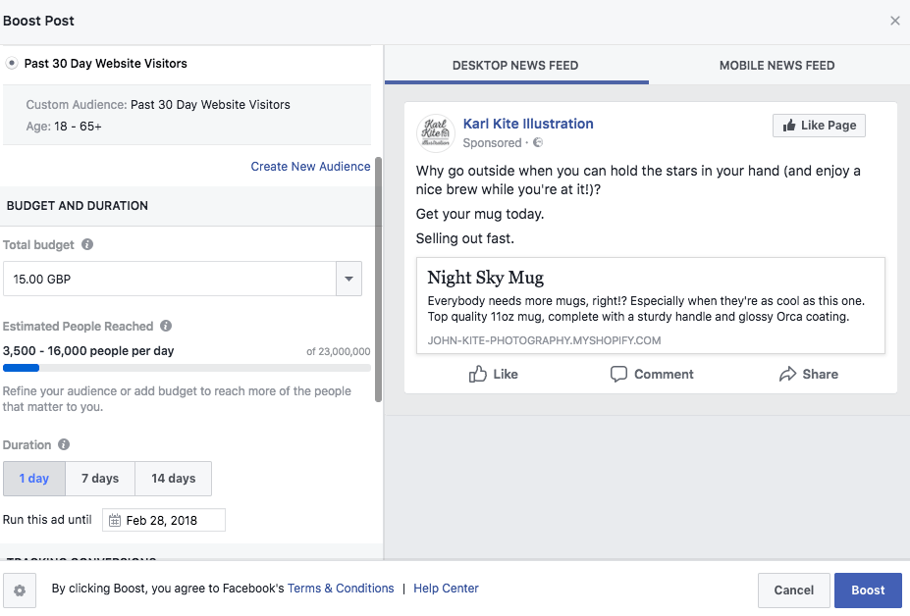Select Past 30 Day Website Visitors radio
Image resolution: width=910 pixels, height=616 pixels.
click(x=12, y=64)
